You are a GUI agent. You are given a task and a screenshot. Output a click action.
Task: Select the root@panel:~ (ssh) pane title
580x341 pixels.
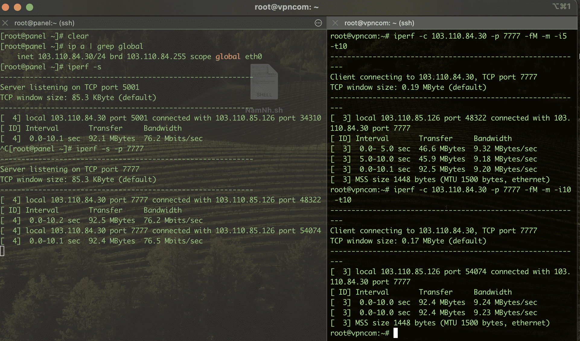coord(44,23)
